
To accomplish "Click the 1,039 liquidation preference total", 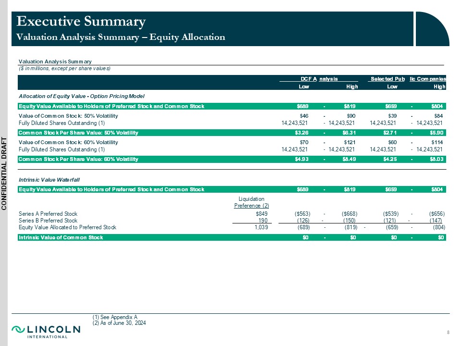I will tap(260, 227).
